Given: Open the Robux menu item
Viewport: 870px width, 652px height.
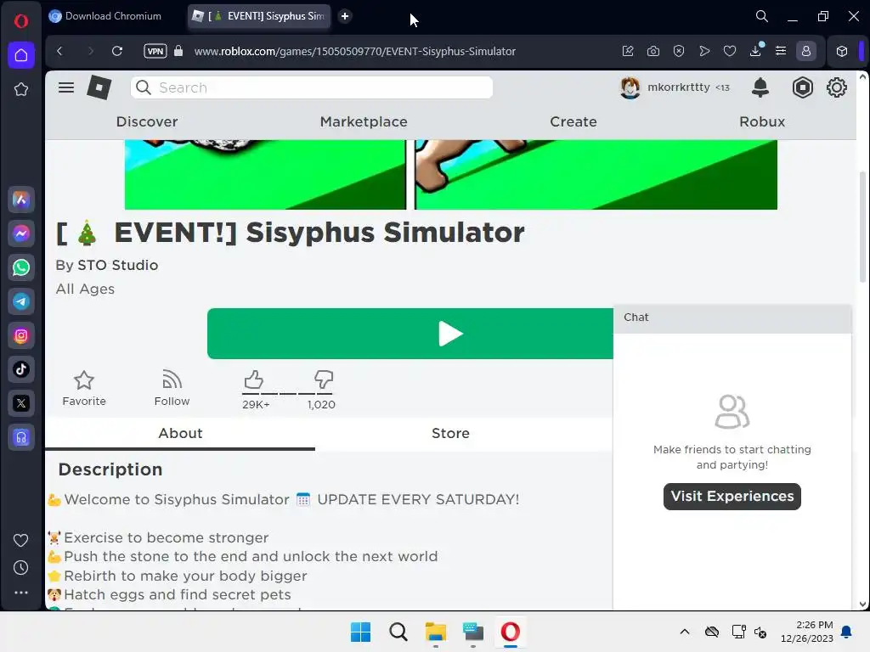Looking at the screenshot, I should point(762,121).
